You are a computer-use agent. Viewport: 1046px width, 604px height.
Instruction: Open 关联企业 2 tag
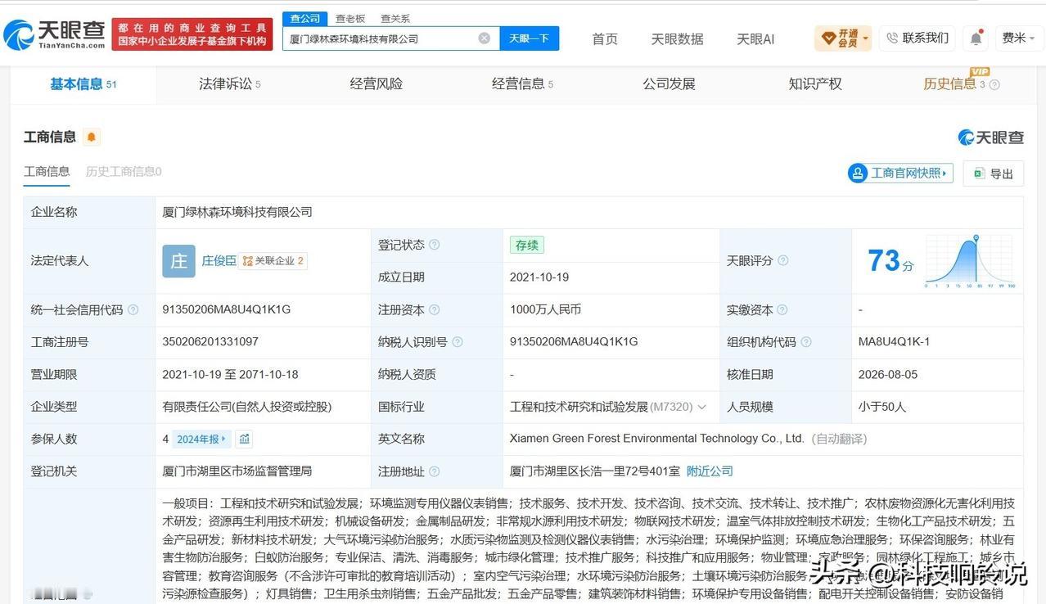click(x=273, y=261)
